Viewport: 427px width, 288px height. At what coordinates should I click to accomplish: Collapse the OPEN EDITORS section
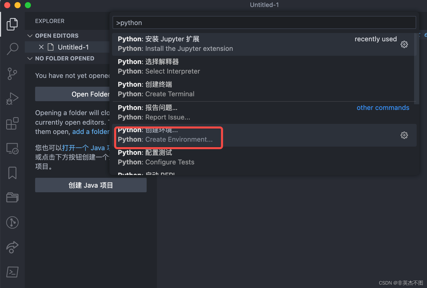[x=30, y=36]
